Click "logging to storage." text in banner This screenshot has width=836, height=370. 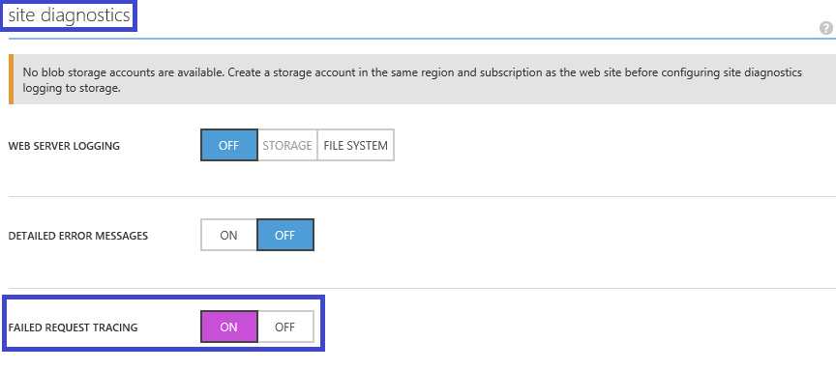pos(72,88)
